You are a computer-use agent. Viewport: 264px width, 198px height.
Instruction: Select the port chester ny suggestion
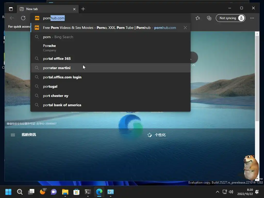110,96
